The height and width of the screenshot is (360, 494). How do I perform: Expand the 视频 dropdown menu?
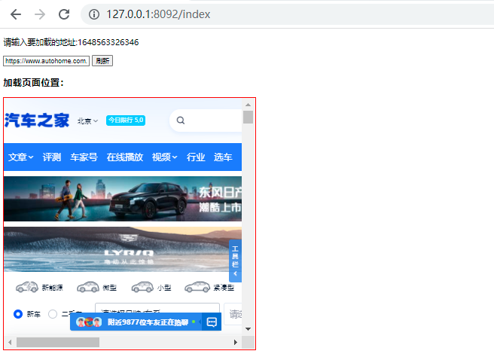[x=164, y=157]
